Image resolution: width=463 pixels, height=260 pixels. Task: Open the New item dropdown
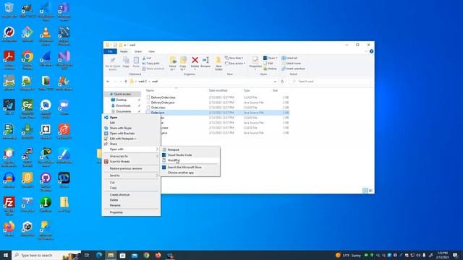click(234, 58)
